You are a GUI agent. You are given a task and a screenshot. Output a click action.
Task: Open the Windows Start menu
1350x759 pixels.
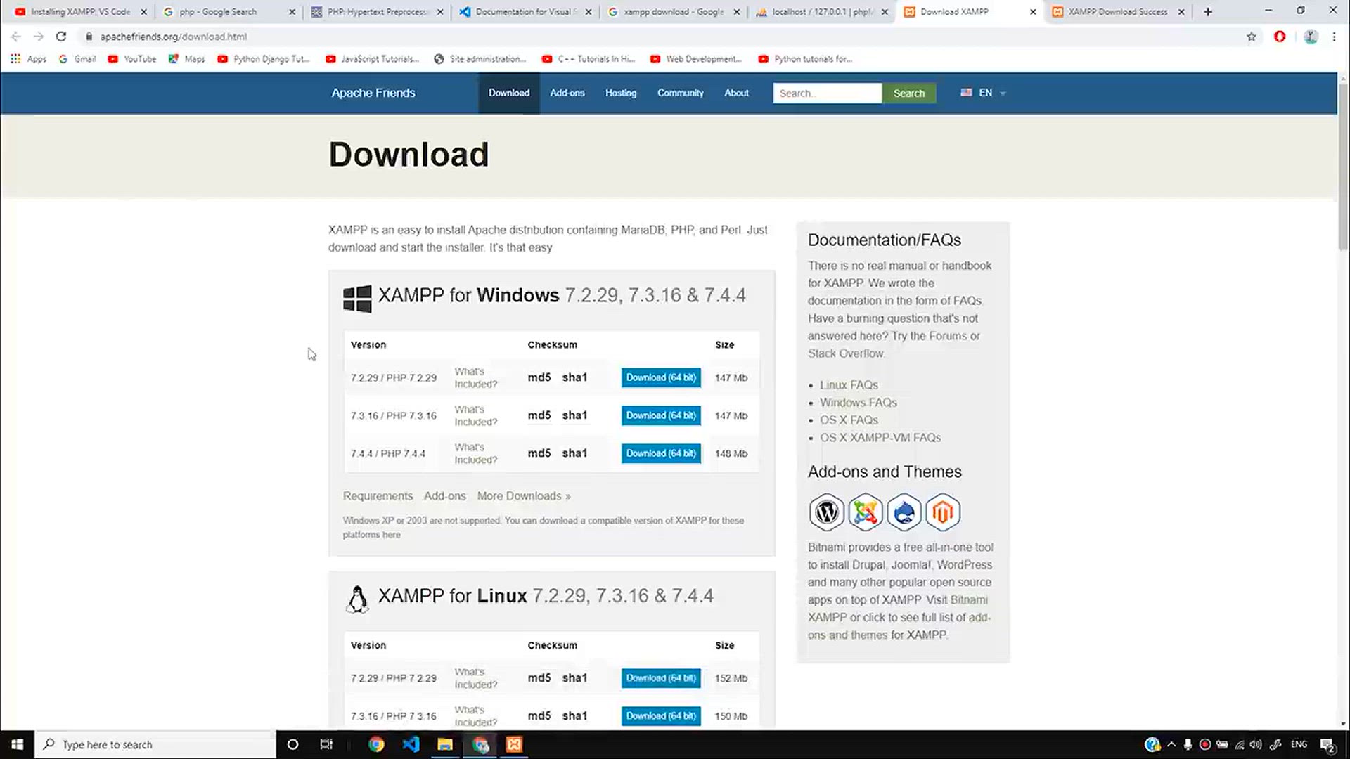click(17, 744)
